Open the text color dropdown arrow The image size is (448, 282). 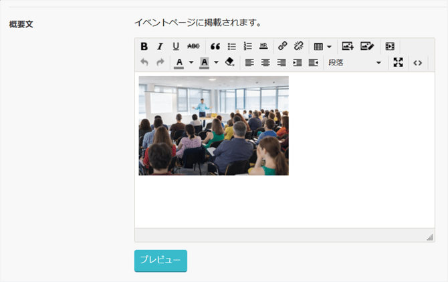(191, 63)
